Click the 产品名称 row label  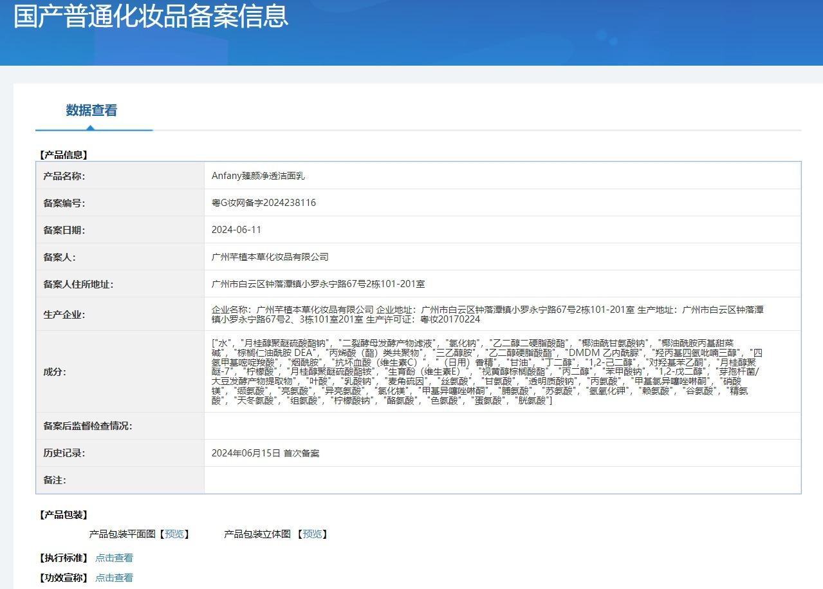pyautogui.click(x=64, y=176)
